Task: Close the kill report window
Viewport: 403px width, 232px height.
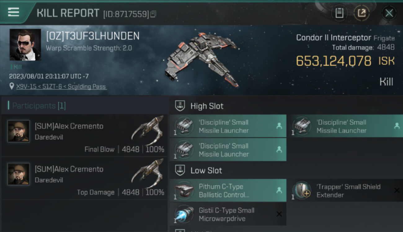Action: point(389,13)
